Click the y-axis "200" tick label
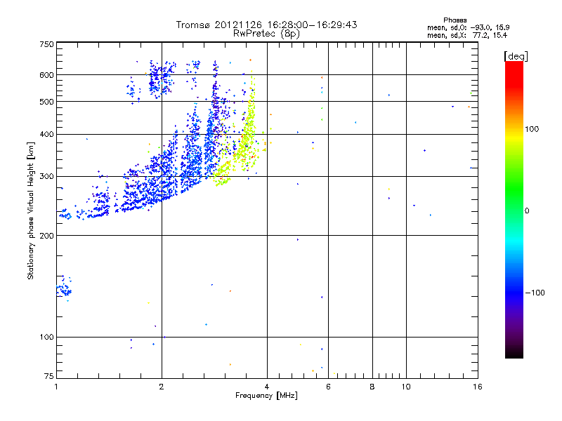 point(46,236)
